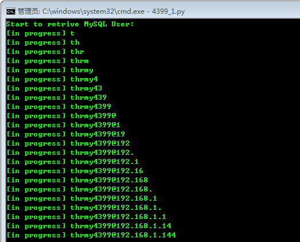Click the window title '4399_1.py' text

[168, 11]
